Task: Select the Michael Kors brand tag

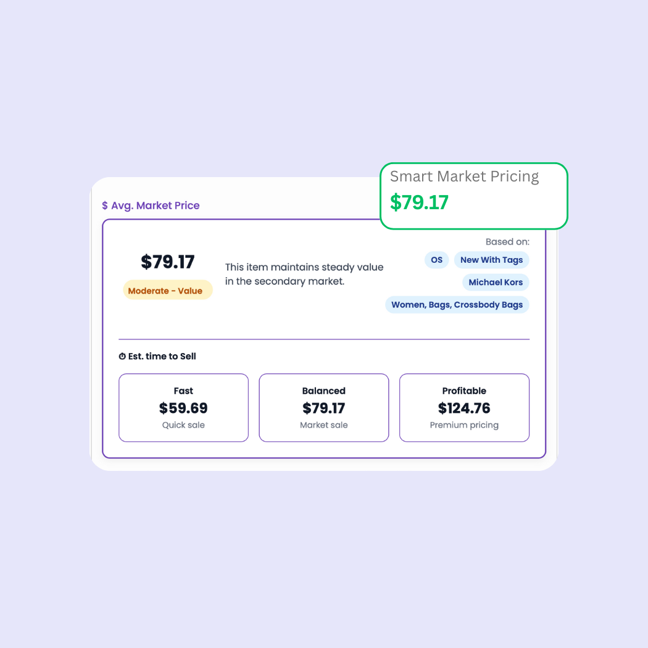Action: (496, 282)
